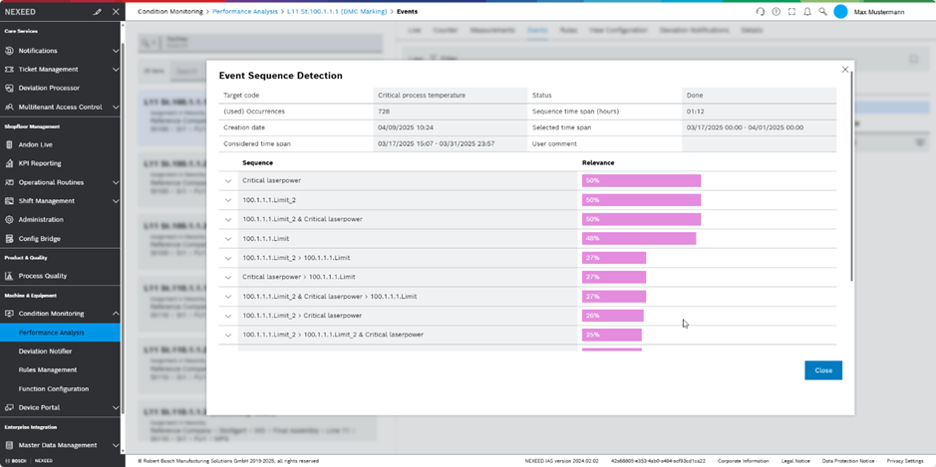The height and width of the screenshot is (467, 936).
Task: Open the help question mark icon
Action: tap(777, 12)
